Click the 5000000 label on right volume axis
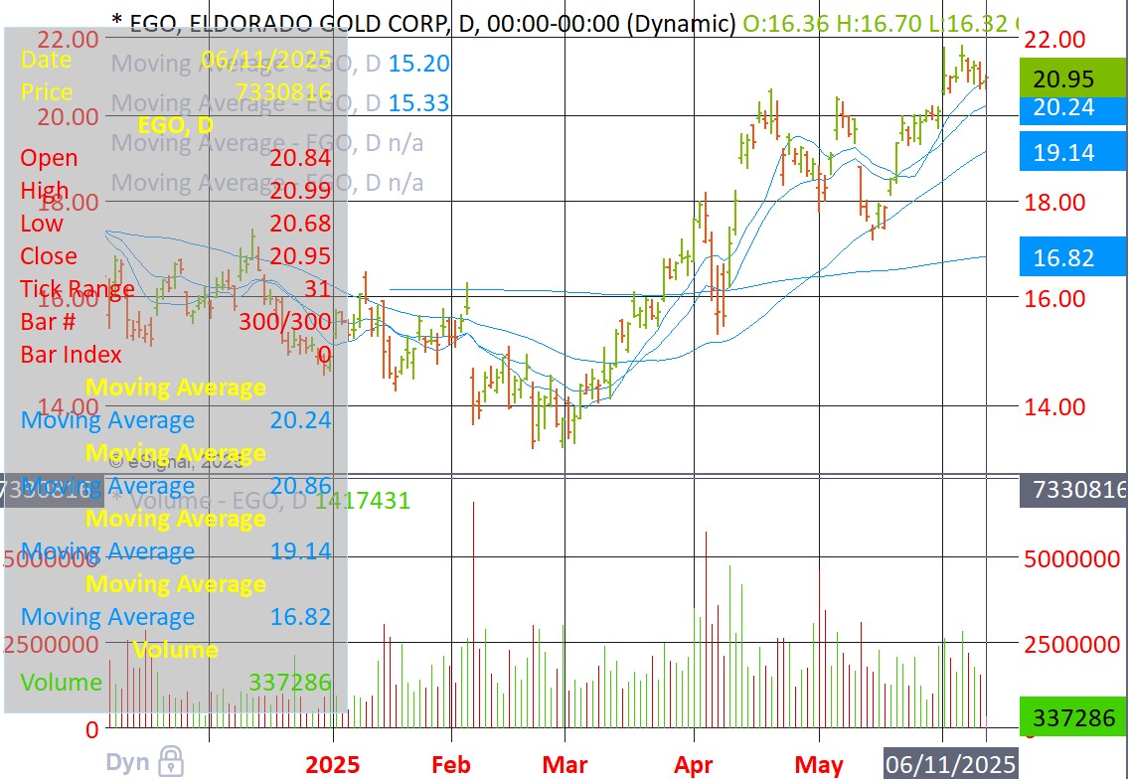The height and width of the screenshot is (779, 1128). point(1072,558)
